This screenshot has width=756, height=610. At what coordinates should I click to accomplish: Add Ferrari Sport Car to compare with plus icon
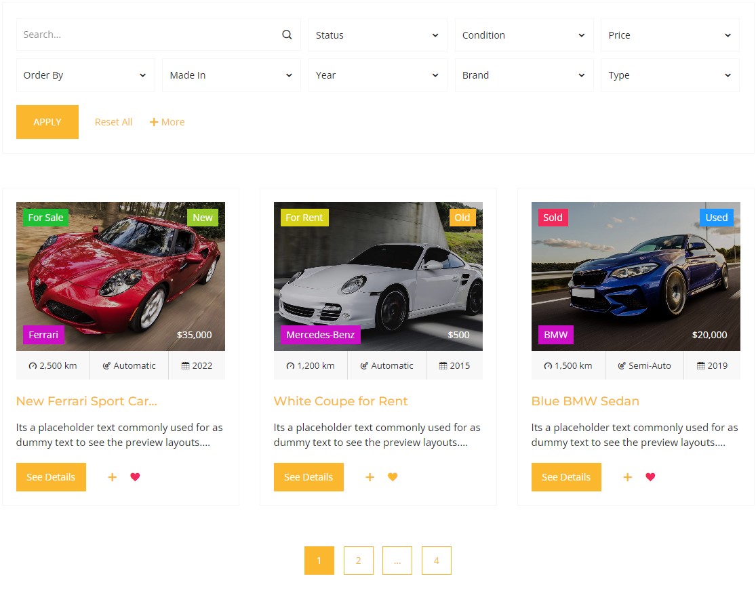[x=112, y=477]
